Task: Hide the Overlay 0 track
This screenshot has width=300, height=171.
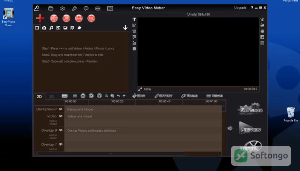Action: (x=61, y=130)
